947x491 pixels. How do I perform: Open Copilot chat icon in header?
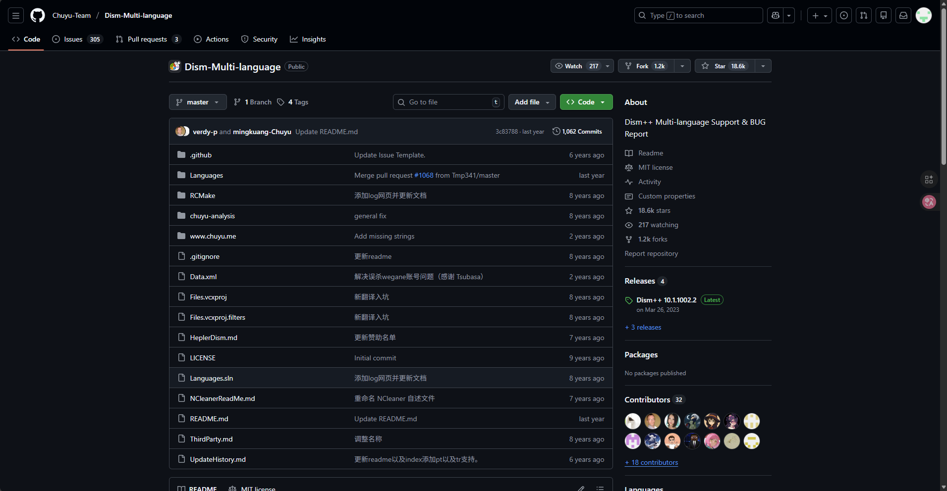(x=776, y=15)
